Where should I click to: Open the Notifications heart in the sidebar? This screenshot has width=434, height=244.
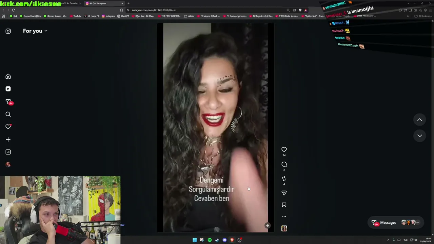(8, 127)
